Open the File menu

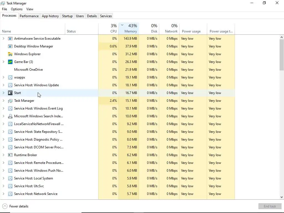4,9
